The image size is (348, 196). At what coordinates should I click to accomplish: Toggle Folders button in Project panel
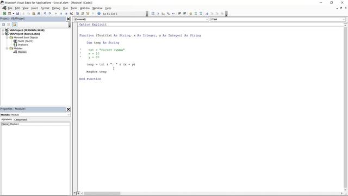pos(15,24)
